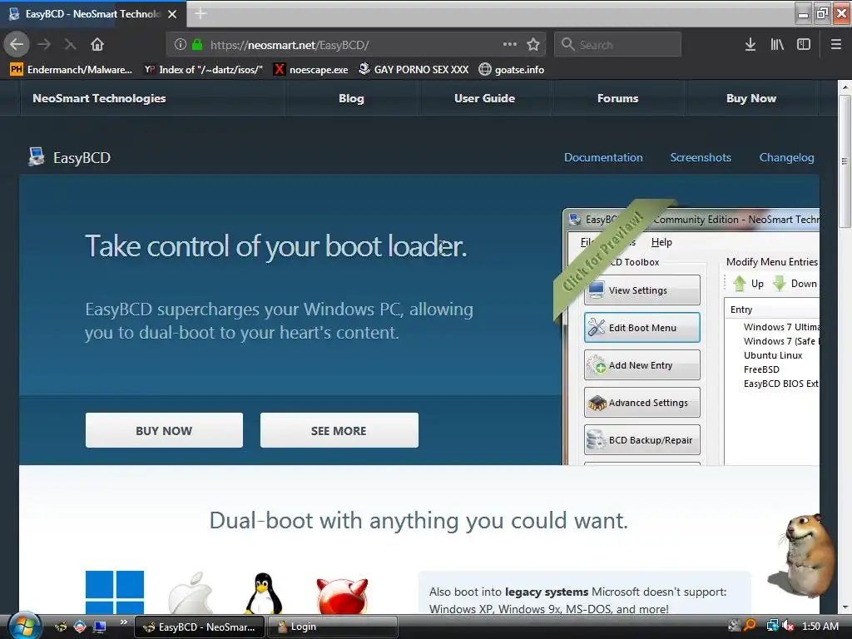Expand quick launch overflow chevron
852x639 pixels.
[124, 622]
